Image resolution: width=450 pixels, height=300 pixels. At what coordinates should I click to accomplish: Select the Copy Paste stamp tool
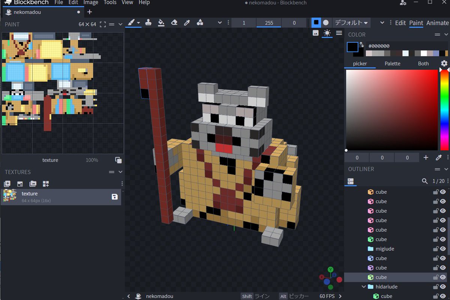click(x=148, y=22)
